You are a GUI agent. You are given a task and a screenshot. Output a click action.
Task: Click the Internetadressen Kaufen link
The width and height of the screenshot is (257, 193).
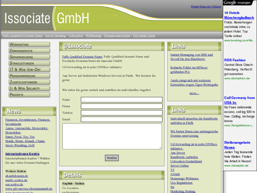22,154
